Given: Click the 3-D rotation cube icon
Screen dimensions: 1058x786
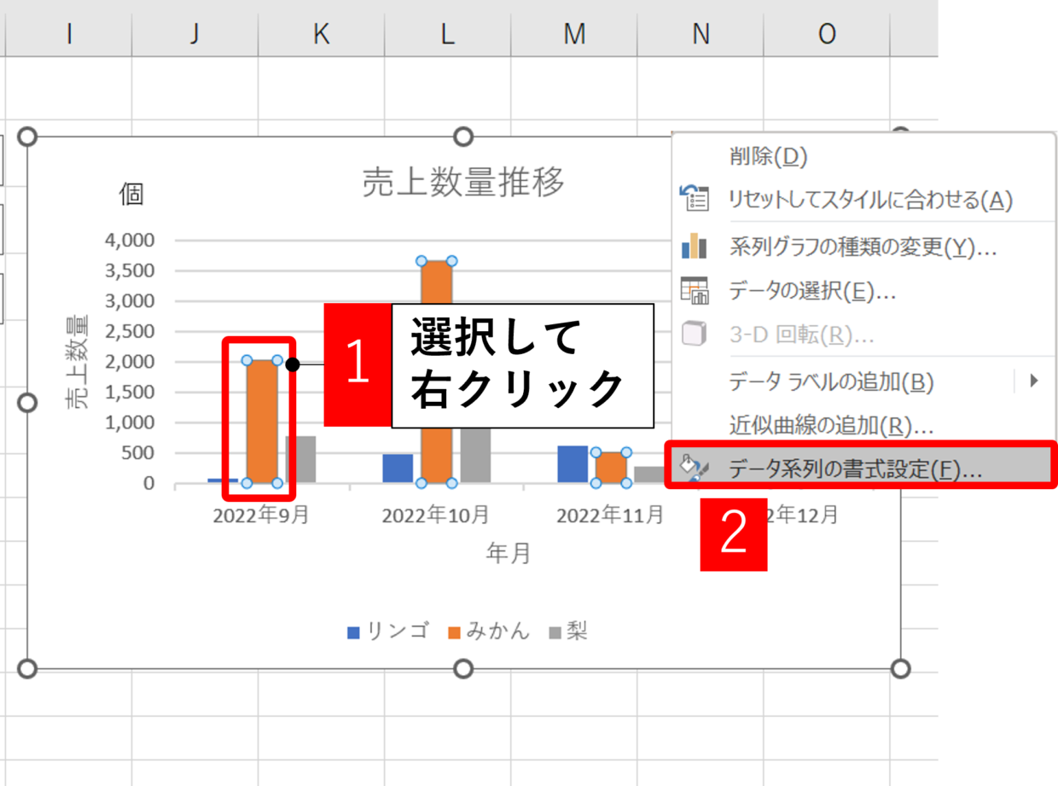Looking at the screenshot, I should point(695,334).
